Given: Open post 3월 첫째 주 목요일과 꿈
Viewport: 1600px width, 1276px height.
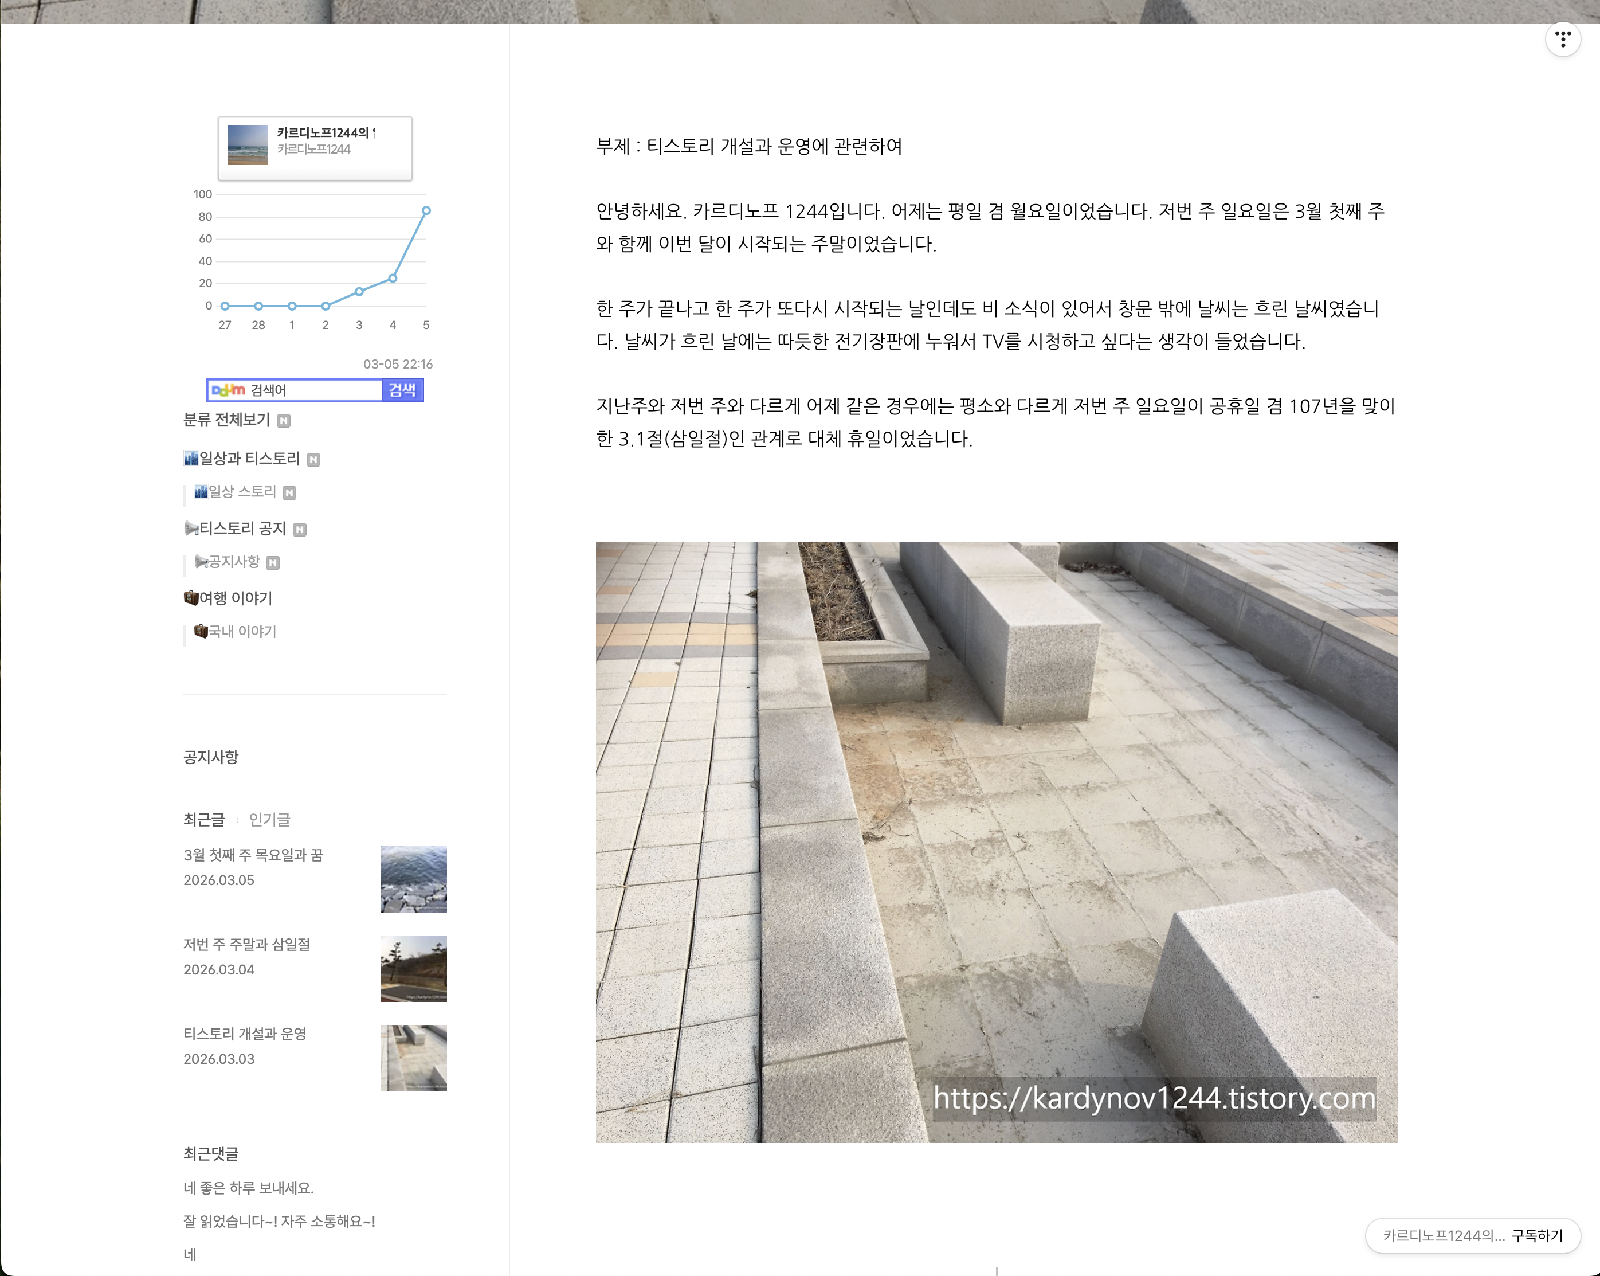Looking at the screenshot, I should tap(253, 855).
